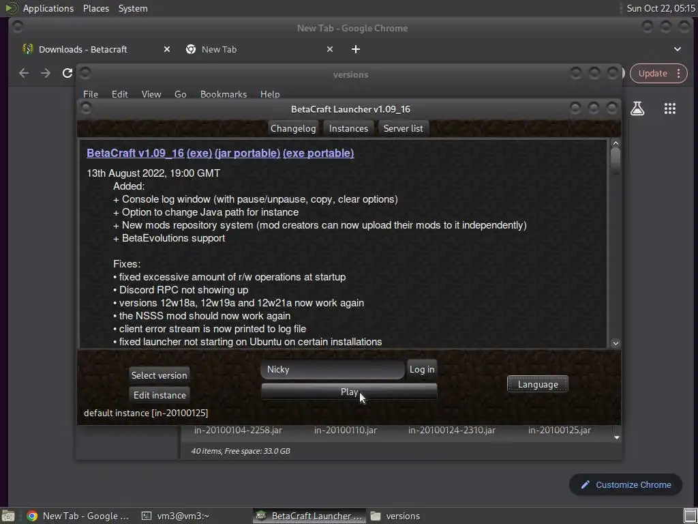
Task: Follow the (exe portable) link
Action: click(x=318, y=153)
